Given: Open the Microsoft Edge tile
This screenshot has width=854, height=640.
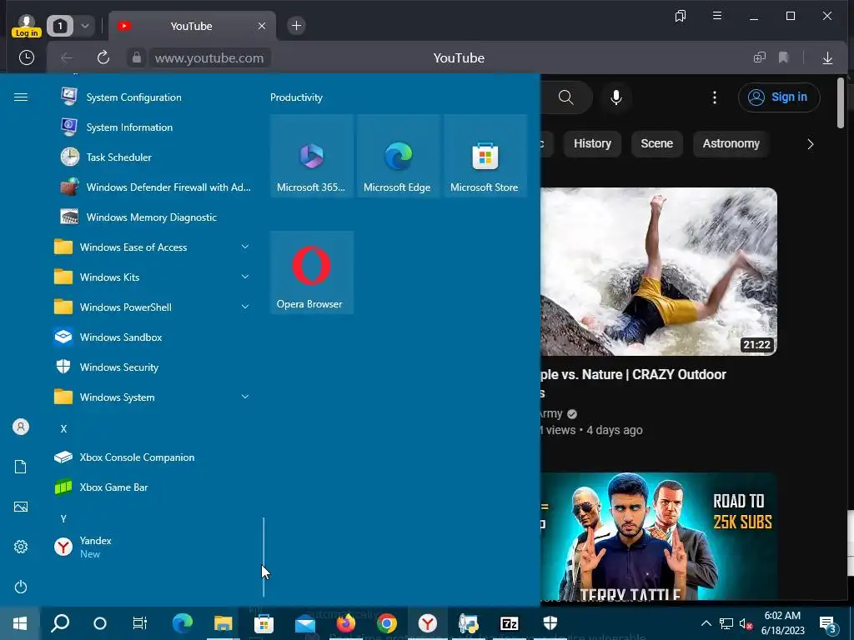Looking at the screenshot, I should 398,156.
